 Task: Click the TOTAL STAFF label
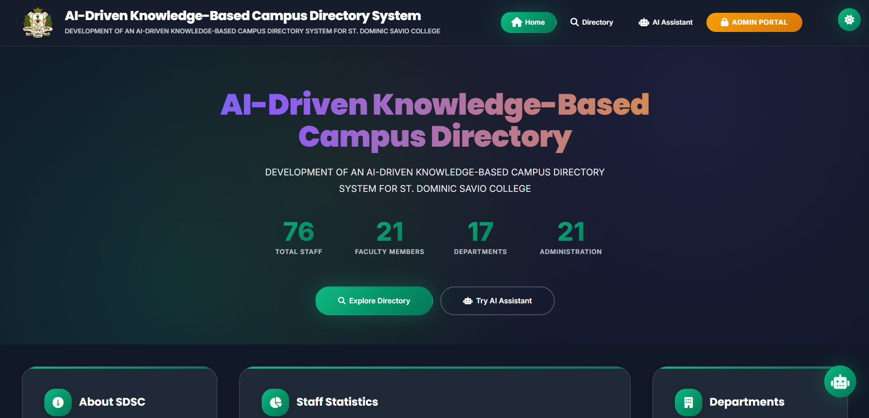pyautogui.click(x=299, y=252)
